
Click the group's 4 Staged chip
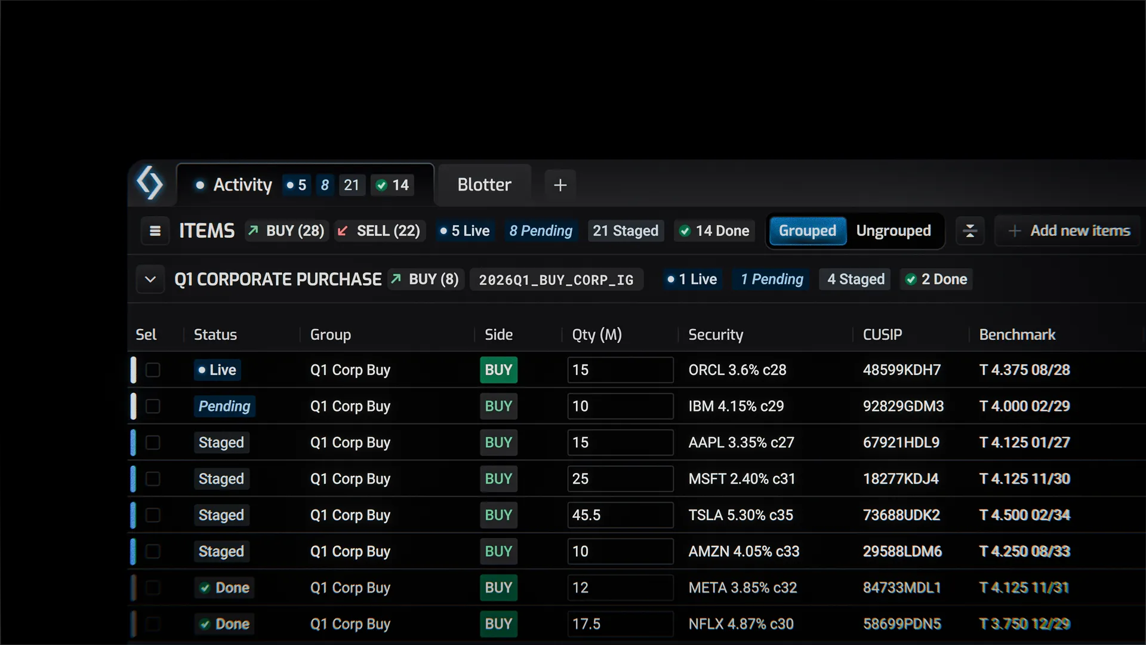click(855, 279)
